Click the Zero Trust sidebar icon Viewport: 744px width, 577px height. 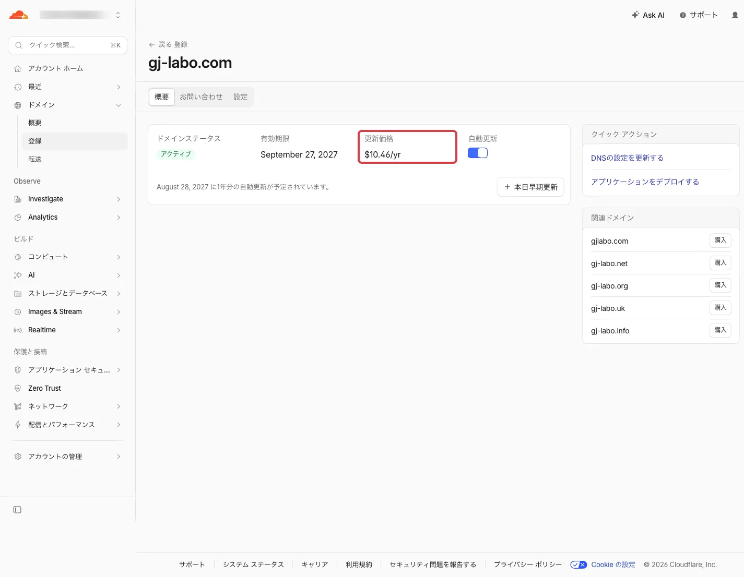click(18, 388)
